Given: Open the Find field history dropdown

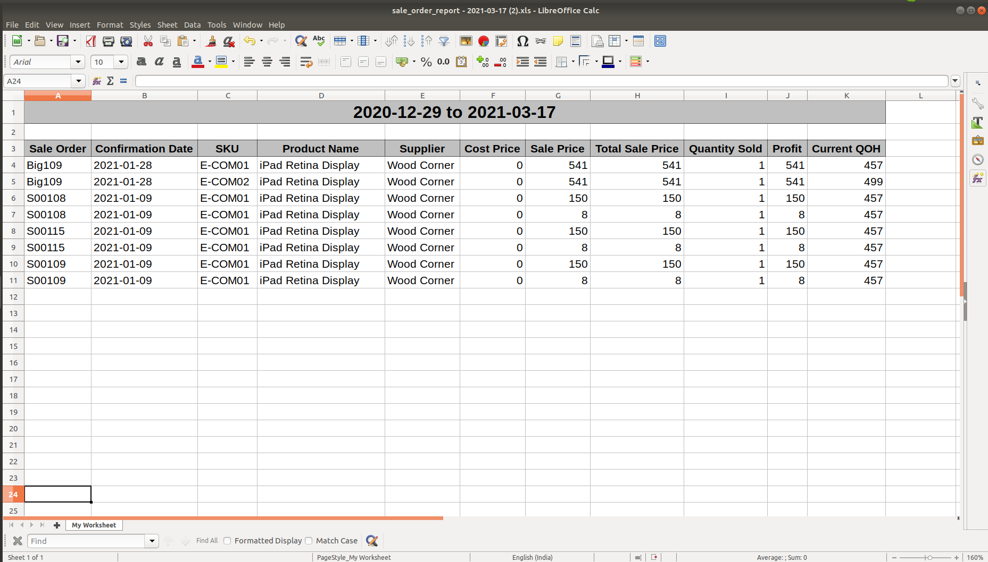Looking at the screenshot, I should [152, 541].
